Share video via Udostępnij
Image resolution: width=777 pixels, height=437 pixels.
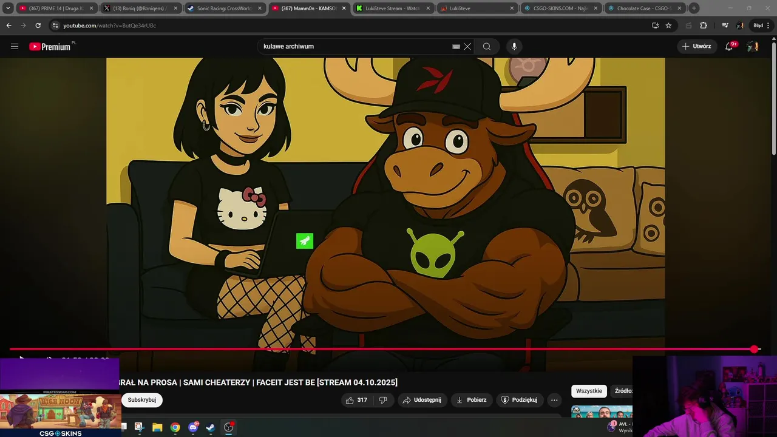422,400
